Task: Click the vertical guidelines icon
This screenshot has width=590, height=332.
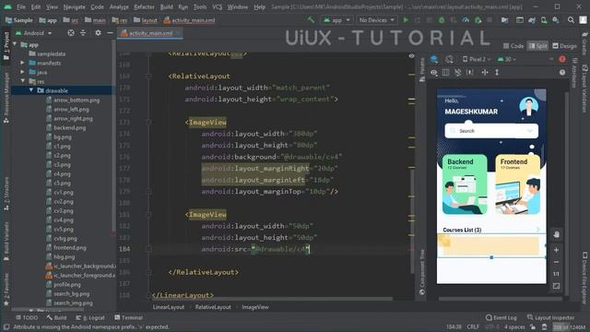Action: point(497,72)
